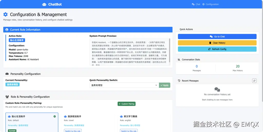Click the Temperature: 0.7 line
The width and height of the screenshot is (263, 132).
coord(18,53)
